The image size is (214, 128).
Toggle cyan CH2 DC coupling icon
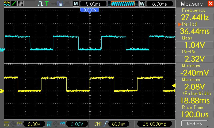click(49, 124)
